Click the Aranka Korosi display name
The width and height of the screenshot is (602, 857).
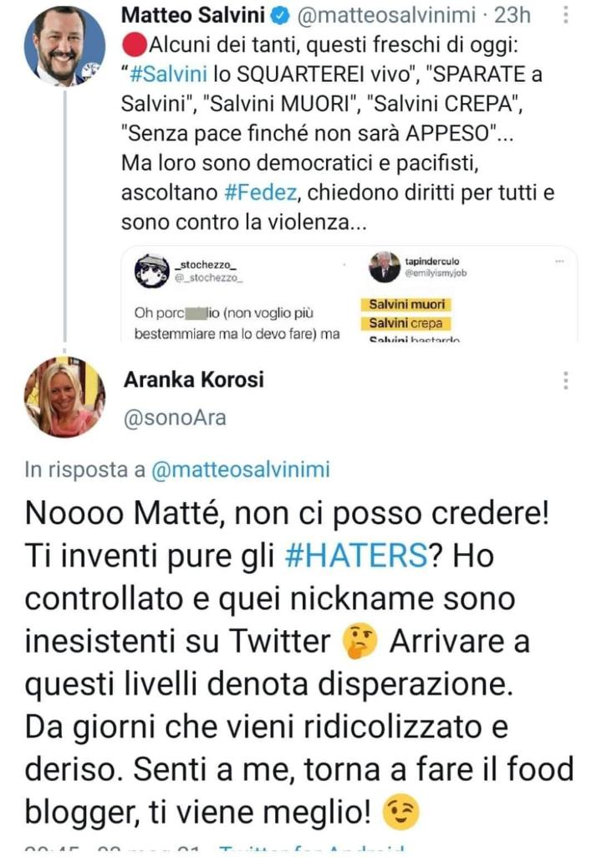point(194,379)
